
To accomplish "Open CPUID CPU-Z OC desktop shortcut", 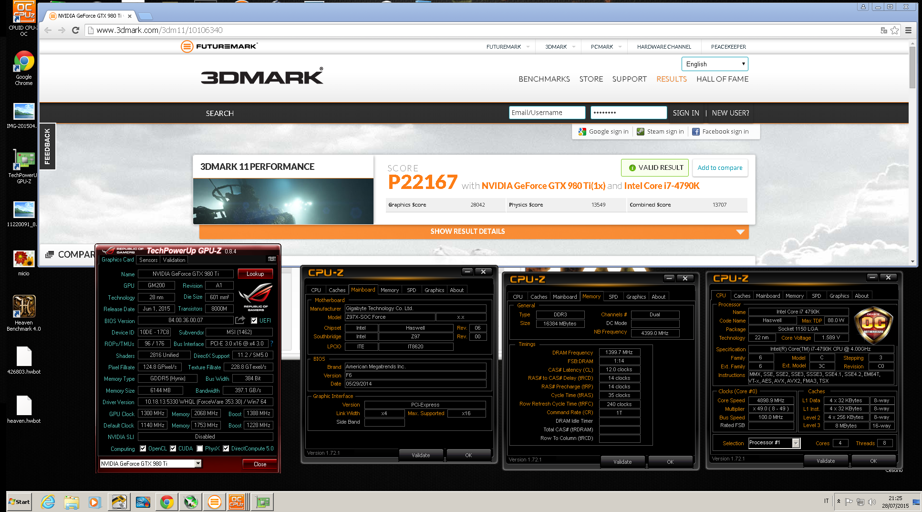I will click(24, 19).
